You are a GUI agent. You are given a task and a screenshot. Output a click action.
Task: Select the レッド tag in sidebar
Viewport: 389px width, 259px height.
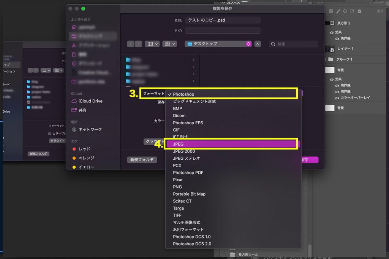click(x=81, y=149)
